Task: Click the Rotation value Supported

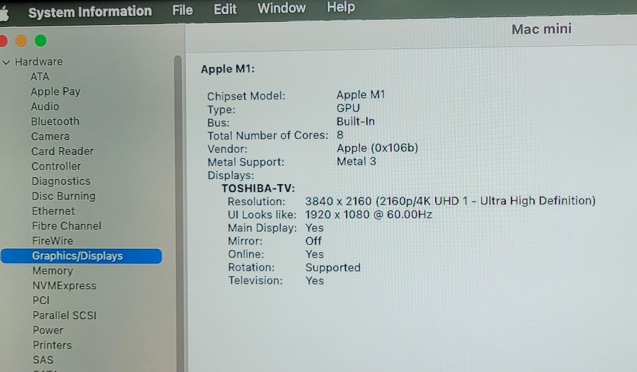Action: [x=333, y=268]
